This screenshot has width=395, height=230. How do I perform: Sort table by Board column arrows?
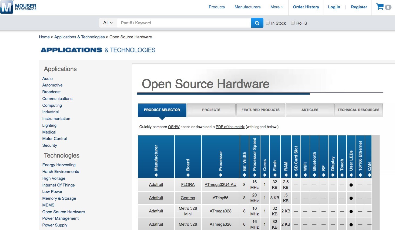(188, 175)
